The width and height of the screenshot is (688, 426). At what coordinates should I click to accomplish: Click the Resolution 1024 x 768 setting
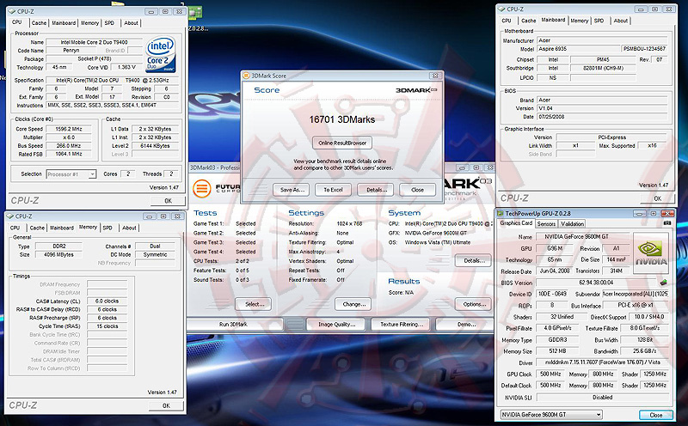pyautogui.click(x=349, y=223)
